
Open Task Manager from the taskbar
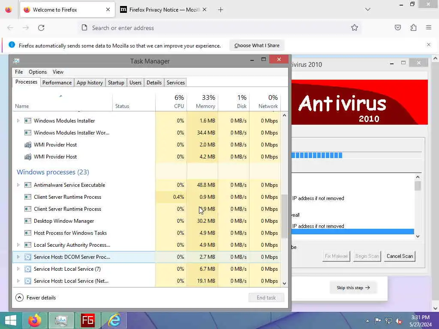point(61,320)
